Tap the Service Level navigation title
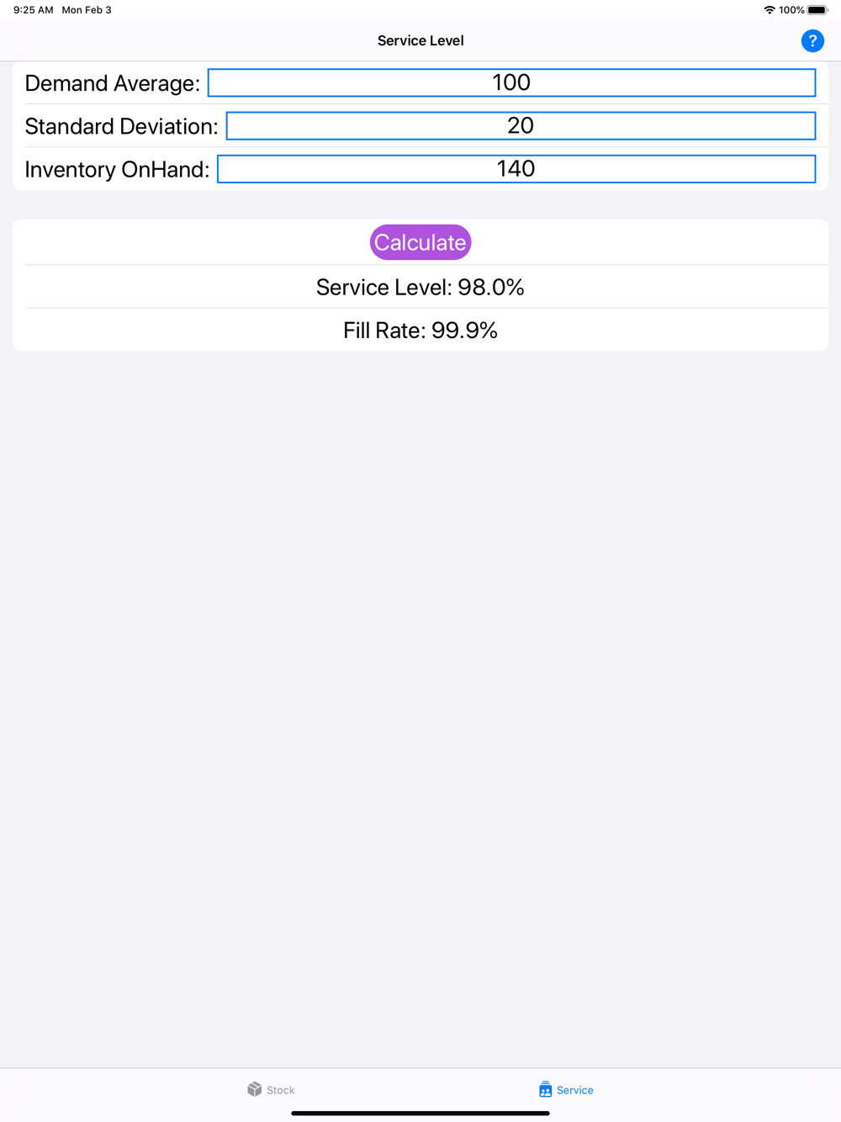The image size is (841, 1122). (x=420, y=40)
